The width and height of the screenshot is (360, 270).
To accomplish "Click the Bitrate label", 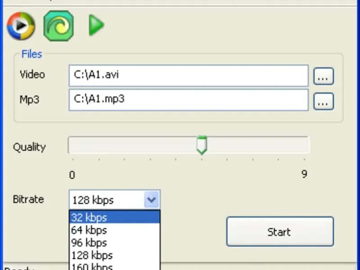I will pos(28,199).
